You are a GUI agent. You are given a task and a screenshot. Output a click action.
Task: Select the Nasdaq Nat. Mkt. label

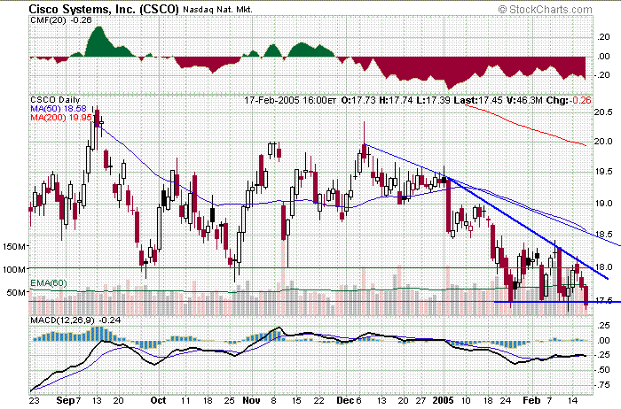pos(217,10)
